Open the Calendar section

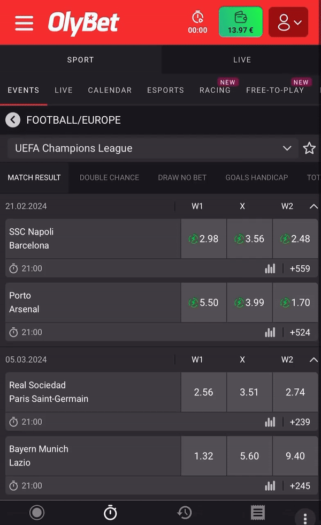(x=110, y=90)
